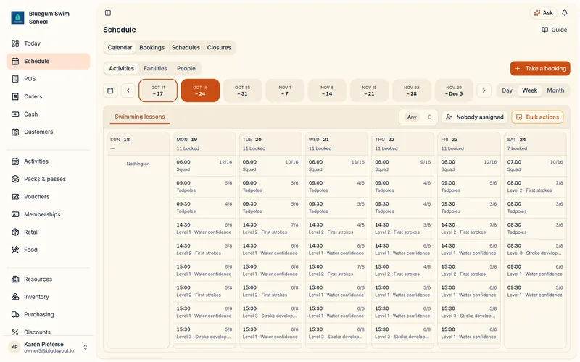Screen dimensions: 580x362
Task: Select the Facilities view toggle
Action: (x=155, y=68)
